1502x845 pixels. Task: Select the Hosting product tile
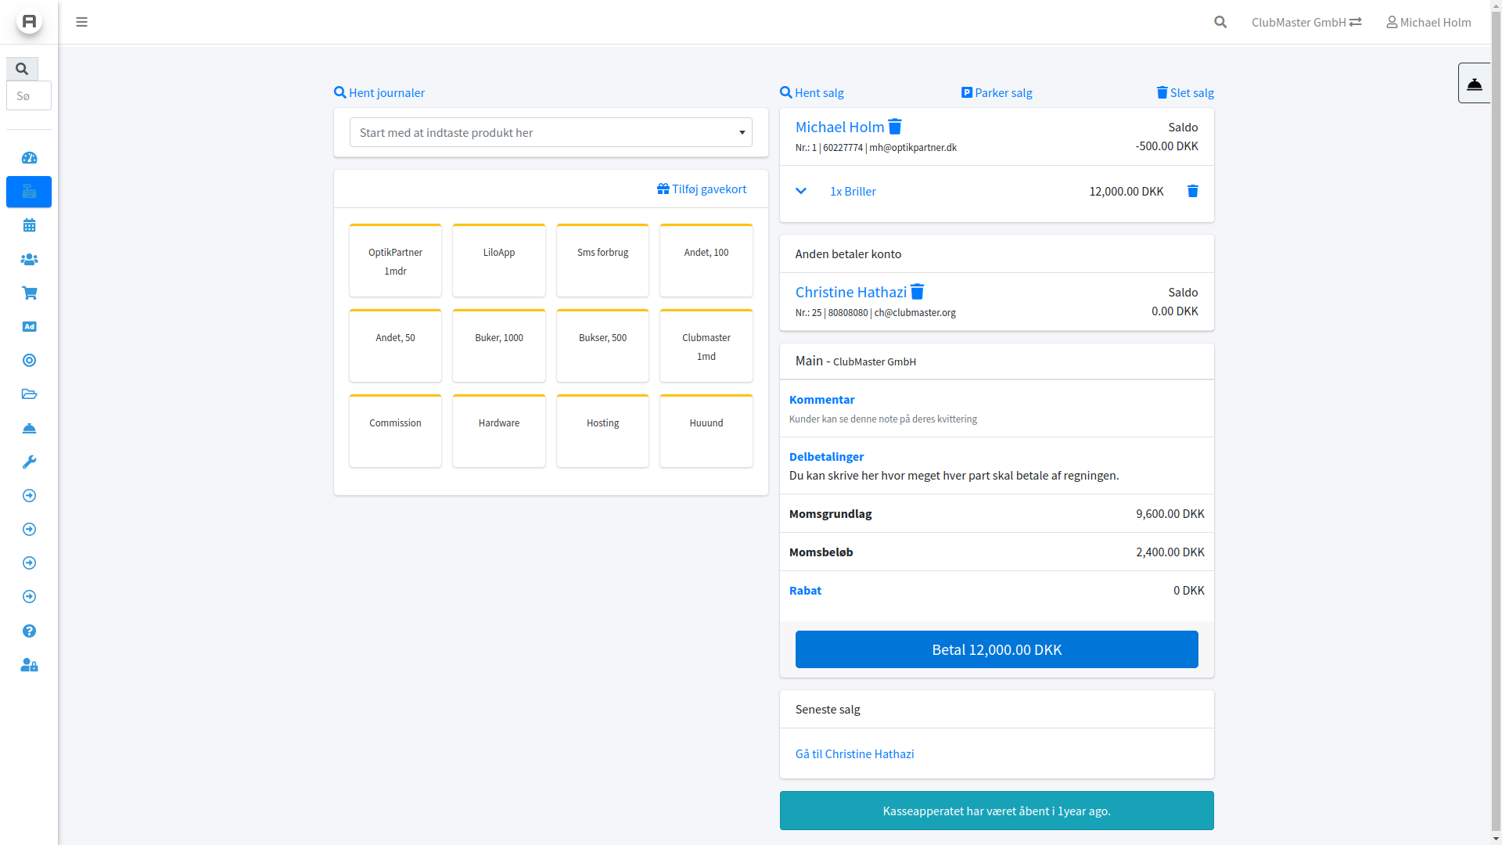602,430
